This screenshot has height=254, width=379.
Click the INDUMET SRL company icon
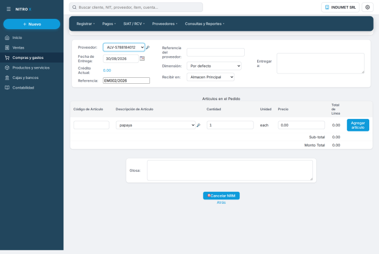click(327, 7)
